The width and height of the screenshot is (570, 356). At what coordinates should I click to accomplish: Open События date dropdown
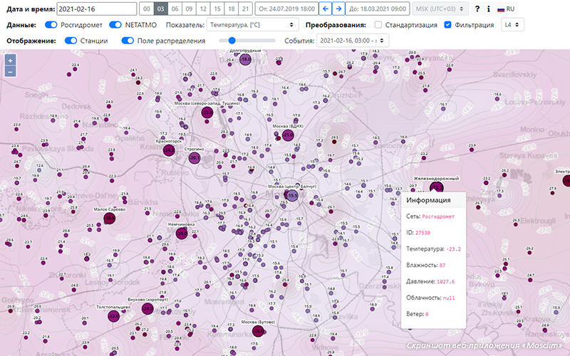coord(353,41)
